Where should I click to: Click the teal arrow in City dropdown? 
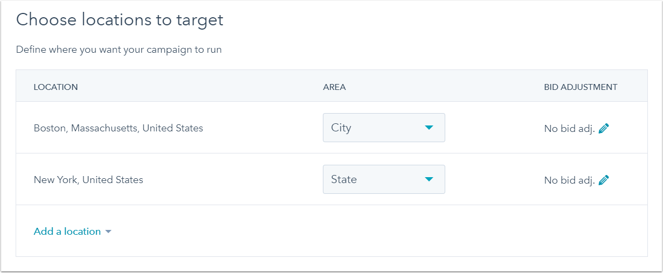pyautogui.click(x=429, y=128)
